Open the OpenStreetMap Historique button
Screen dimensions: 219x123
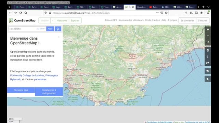point(62,20)
